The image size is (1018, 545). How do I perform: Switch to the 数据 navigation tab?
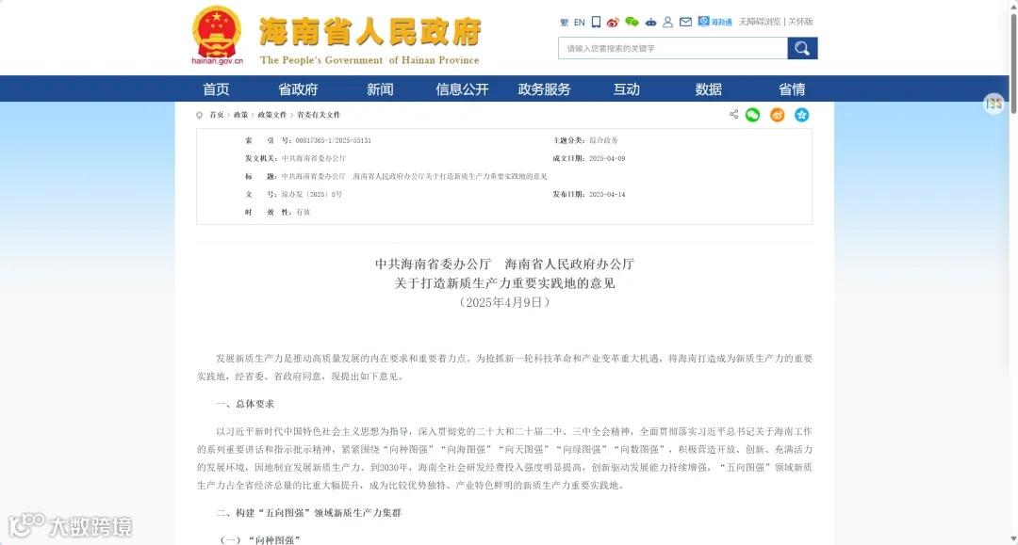point(708,88)
